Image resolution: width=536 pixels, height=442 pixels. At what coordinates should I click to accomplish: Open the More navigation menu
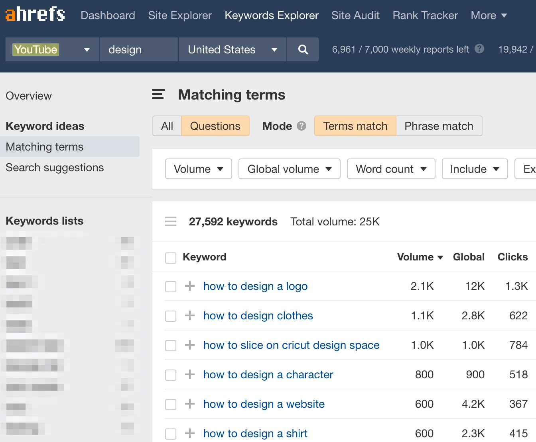click(488, 15)
